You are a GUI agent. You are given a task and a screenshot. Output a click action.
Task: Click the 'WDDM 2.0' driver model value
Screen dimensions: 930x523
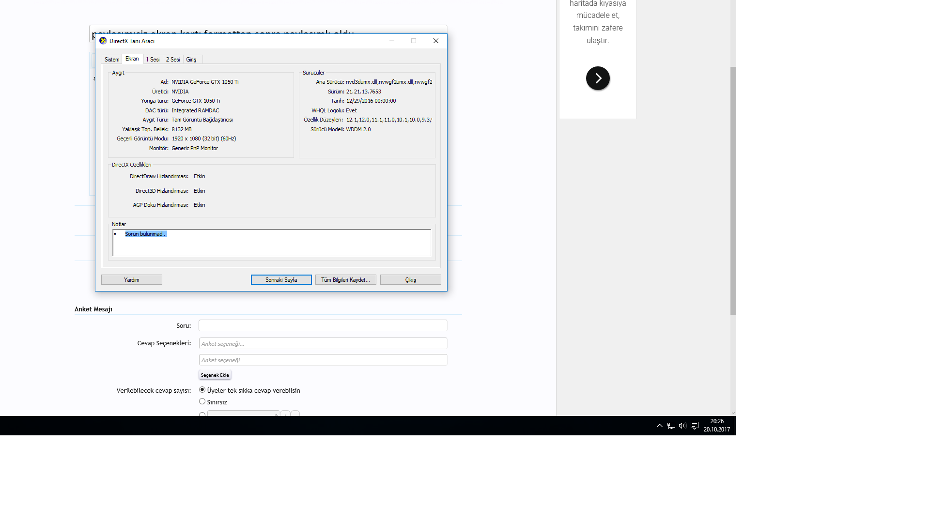pyautogui.click(x=358, y=129)
